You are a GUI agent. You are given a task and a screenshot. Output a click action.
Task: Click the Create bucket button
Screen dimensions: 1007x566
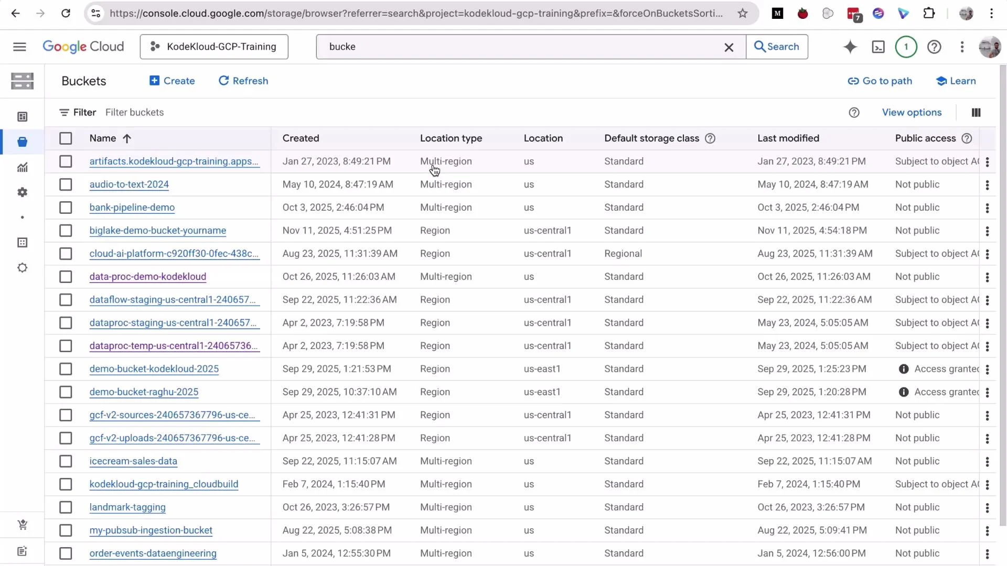(172, 81)
